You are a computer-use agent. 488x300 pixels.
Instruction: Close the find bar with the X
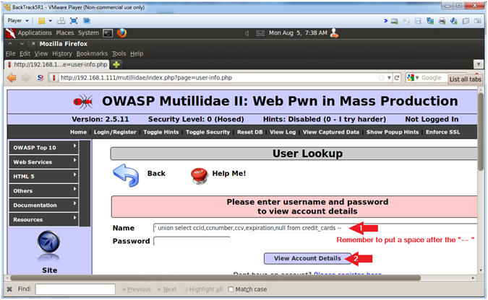pyautogui.click(x=9, y=289)
